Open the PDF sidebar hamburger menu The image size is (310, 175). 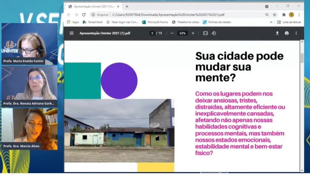[x=72, y=33]
